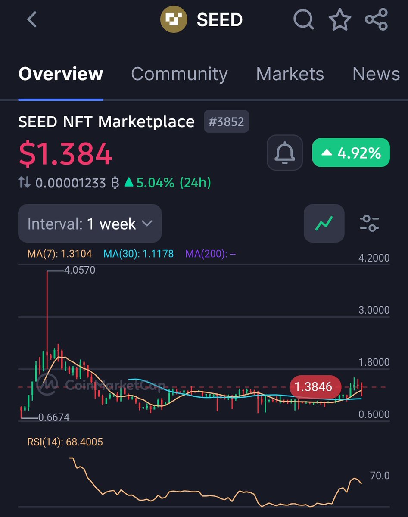Select the MA(200) indicator label
Viewport: 408px width, 517px height.
tap(210, 254)
